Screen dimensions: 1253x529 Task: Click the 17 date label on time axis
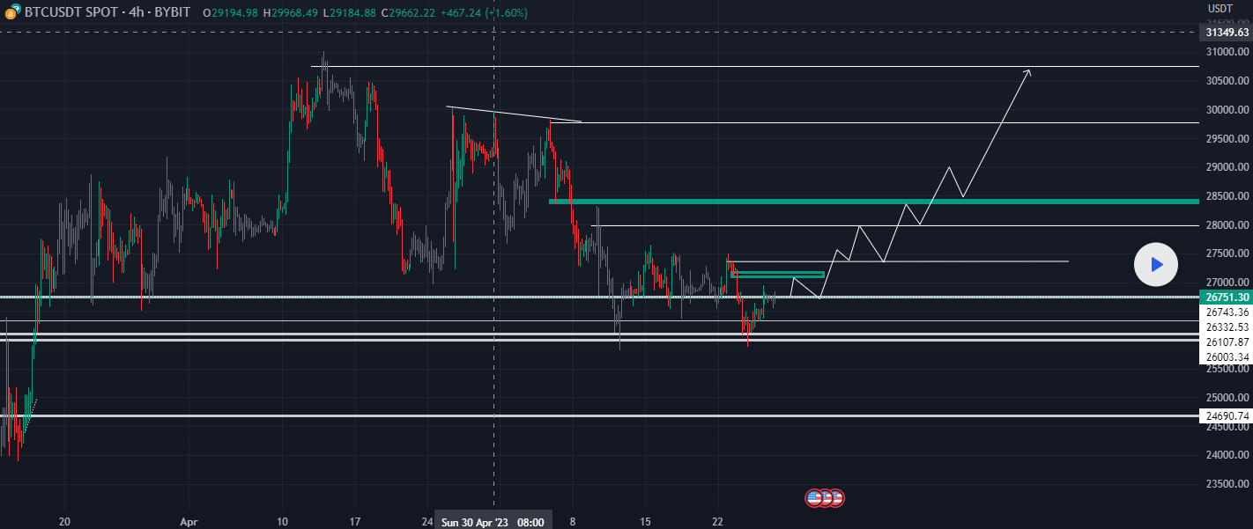[x=353, y=521]
